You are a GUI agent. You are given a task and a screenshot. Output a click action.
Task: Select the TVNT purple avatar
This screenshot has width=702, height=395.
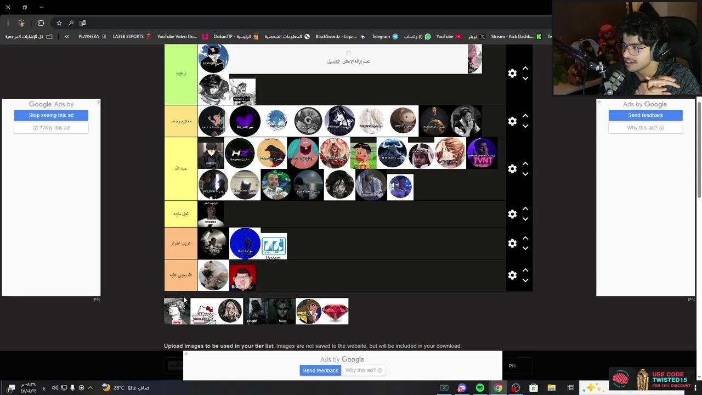pos(482,153)
